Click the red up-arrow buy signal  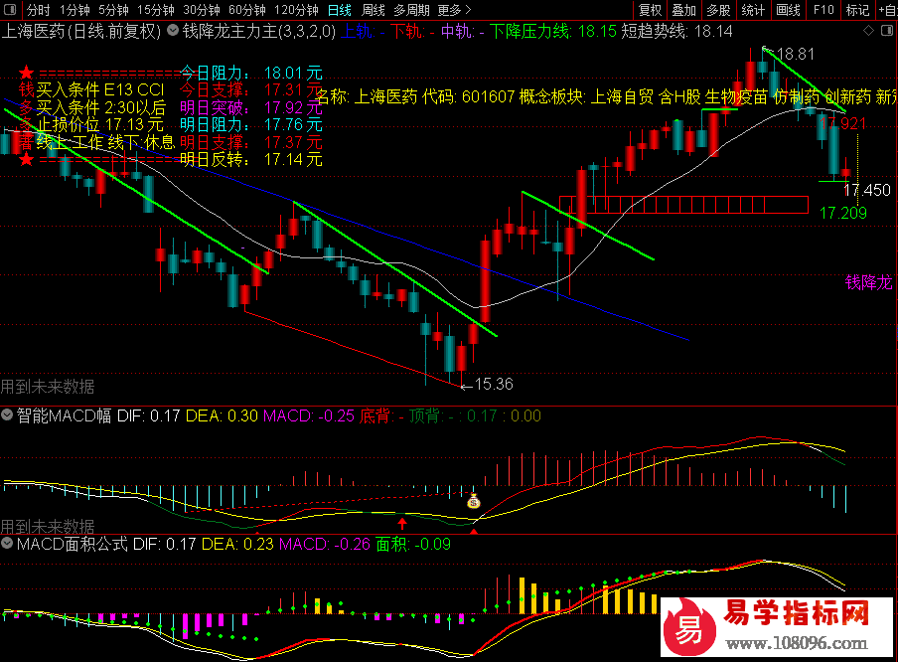402,523
